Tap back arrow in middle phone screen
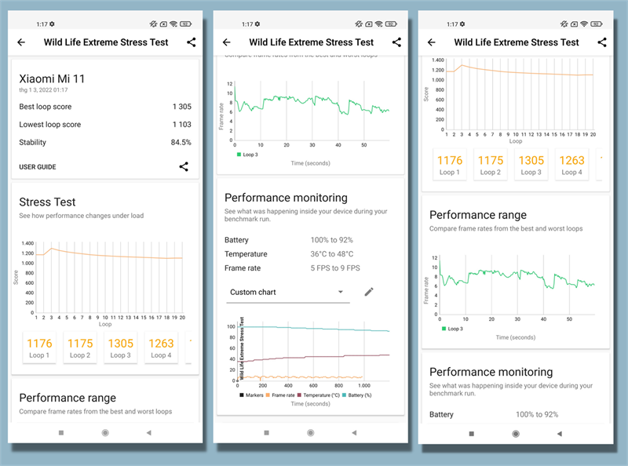The height and width of the screenshot is (466, 628). (227, 42)
